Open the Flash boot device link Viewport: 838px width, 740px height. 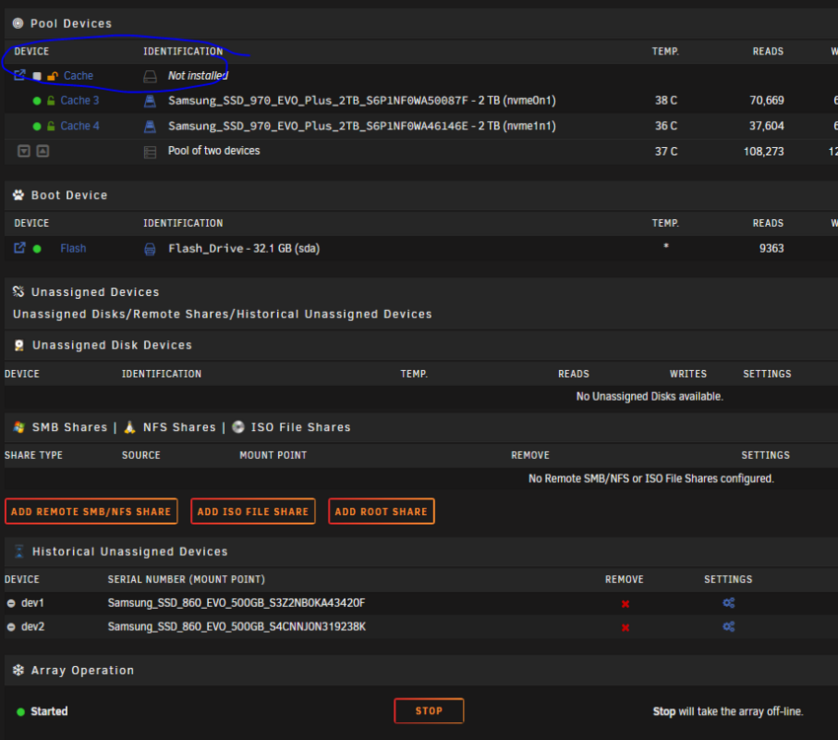pyautogui.click(x=73, y=248)
